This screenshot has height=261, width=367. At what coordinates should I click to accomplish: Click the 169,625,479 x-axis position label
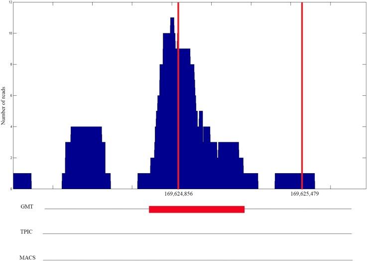pos(302,194)
